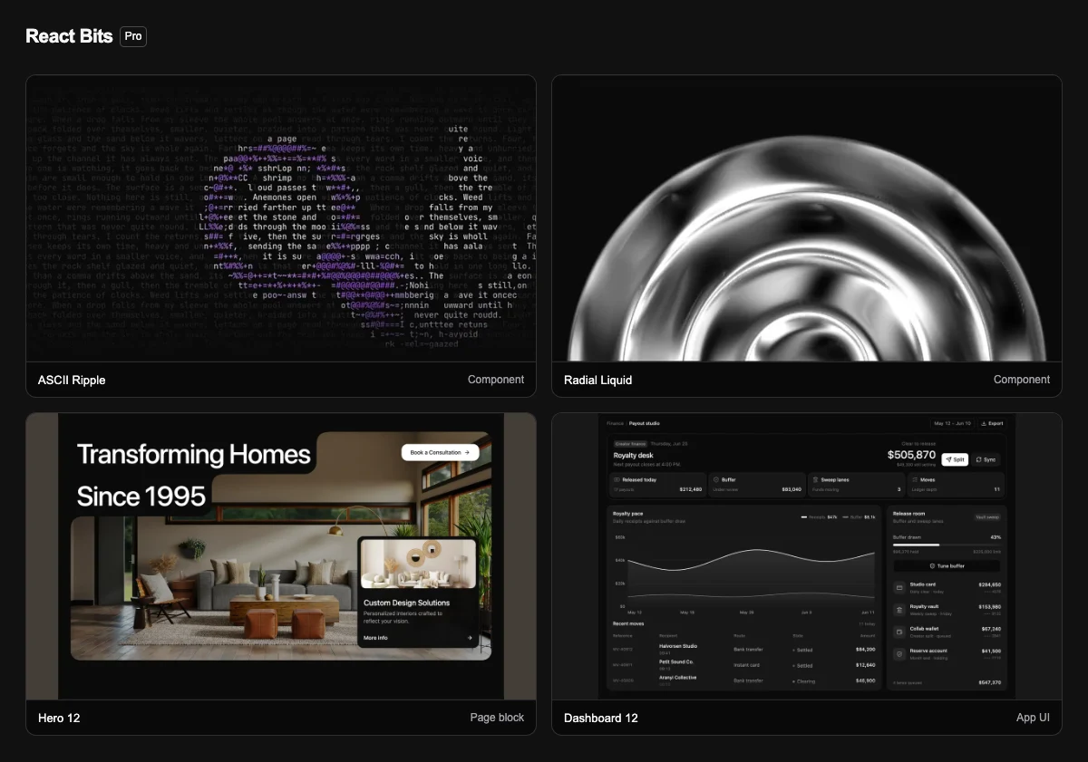Screen dimensions: 1088x762
Task: Click the Royalty vault icon
Action: click(x=899, y=609)
